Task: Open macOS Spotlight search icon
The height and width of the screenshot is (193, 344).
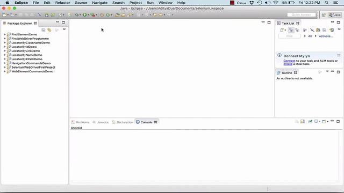Action: (327, 3)
